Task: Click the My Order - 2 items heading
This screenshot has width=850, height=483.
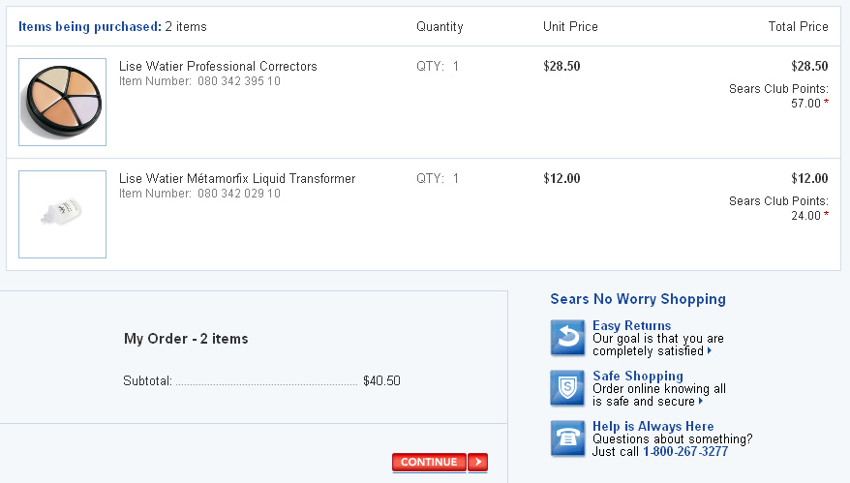Action: (186, 339)
